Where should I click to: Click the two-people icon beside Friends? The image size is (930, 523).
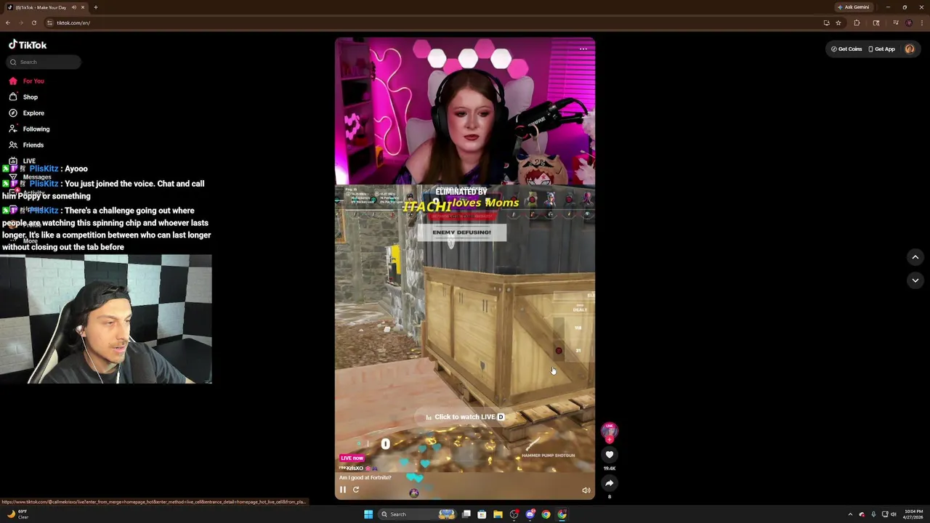click(x=13, y=145)
